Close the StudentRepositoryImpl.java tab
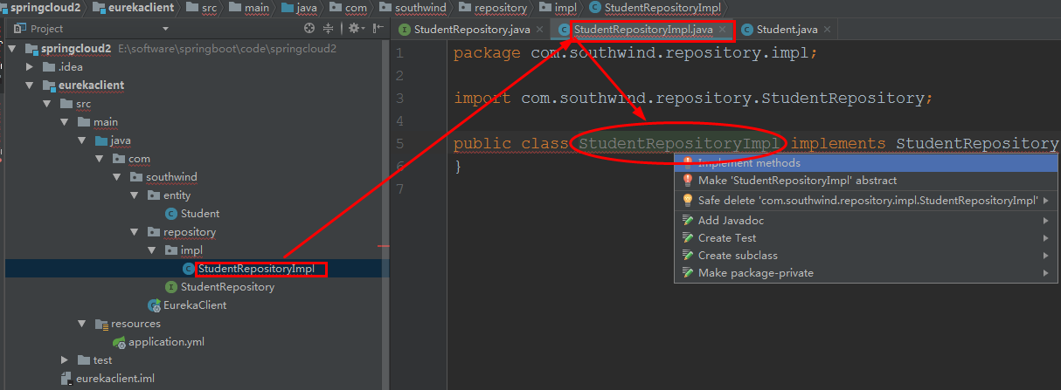 [x=723, y=30]
